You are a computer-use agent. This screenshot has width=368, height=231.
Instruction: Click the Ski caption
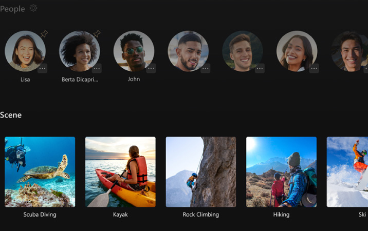pyautogui.click(x=362, y=215)
